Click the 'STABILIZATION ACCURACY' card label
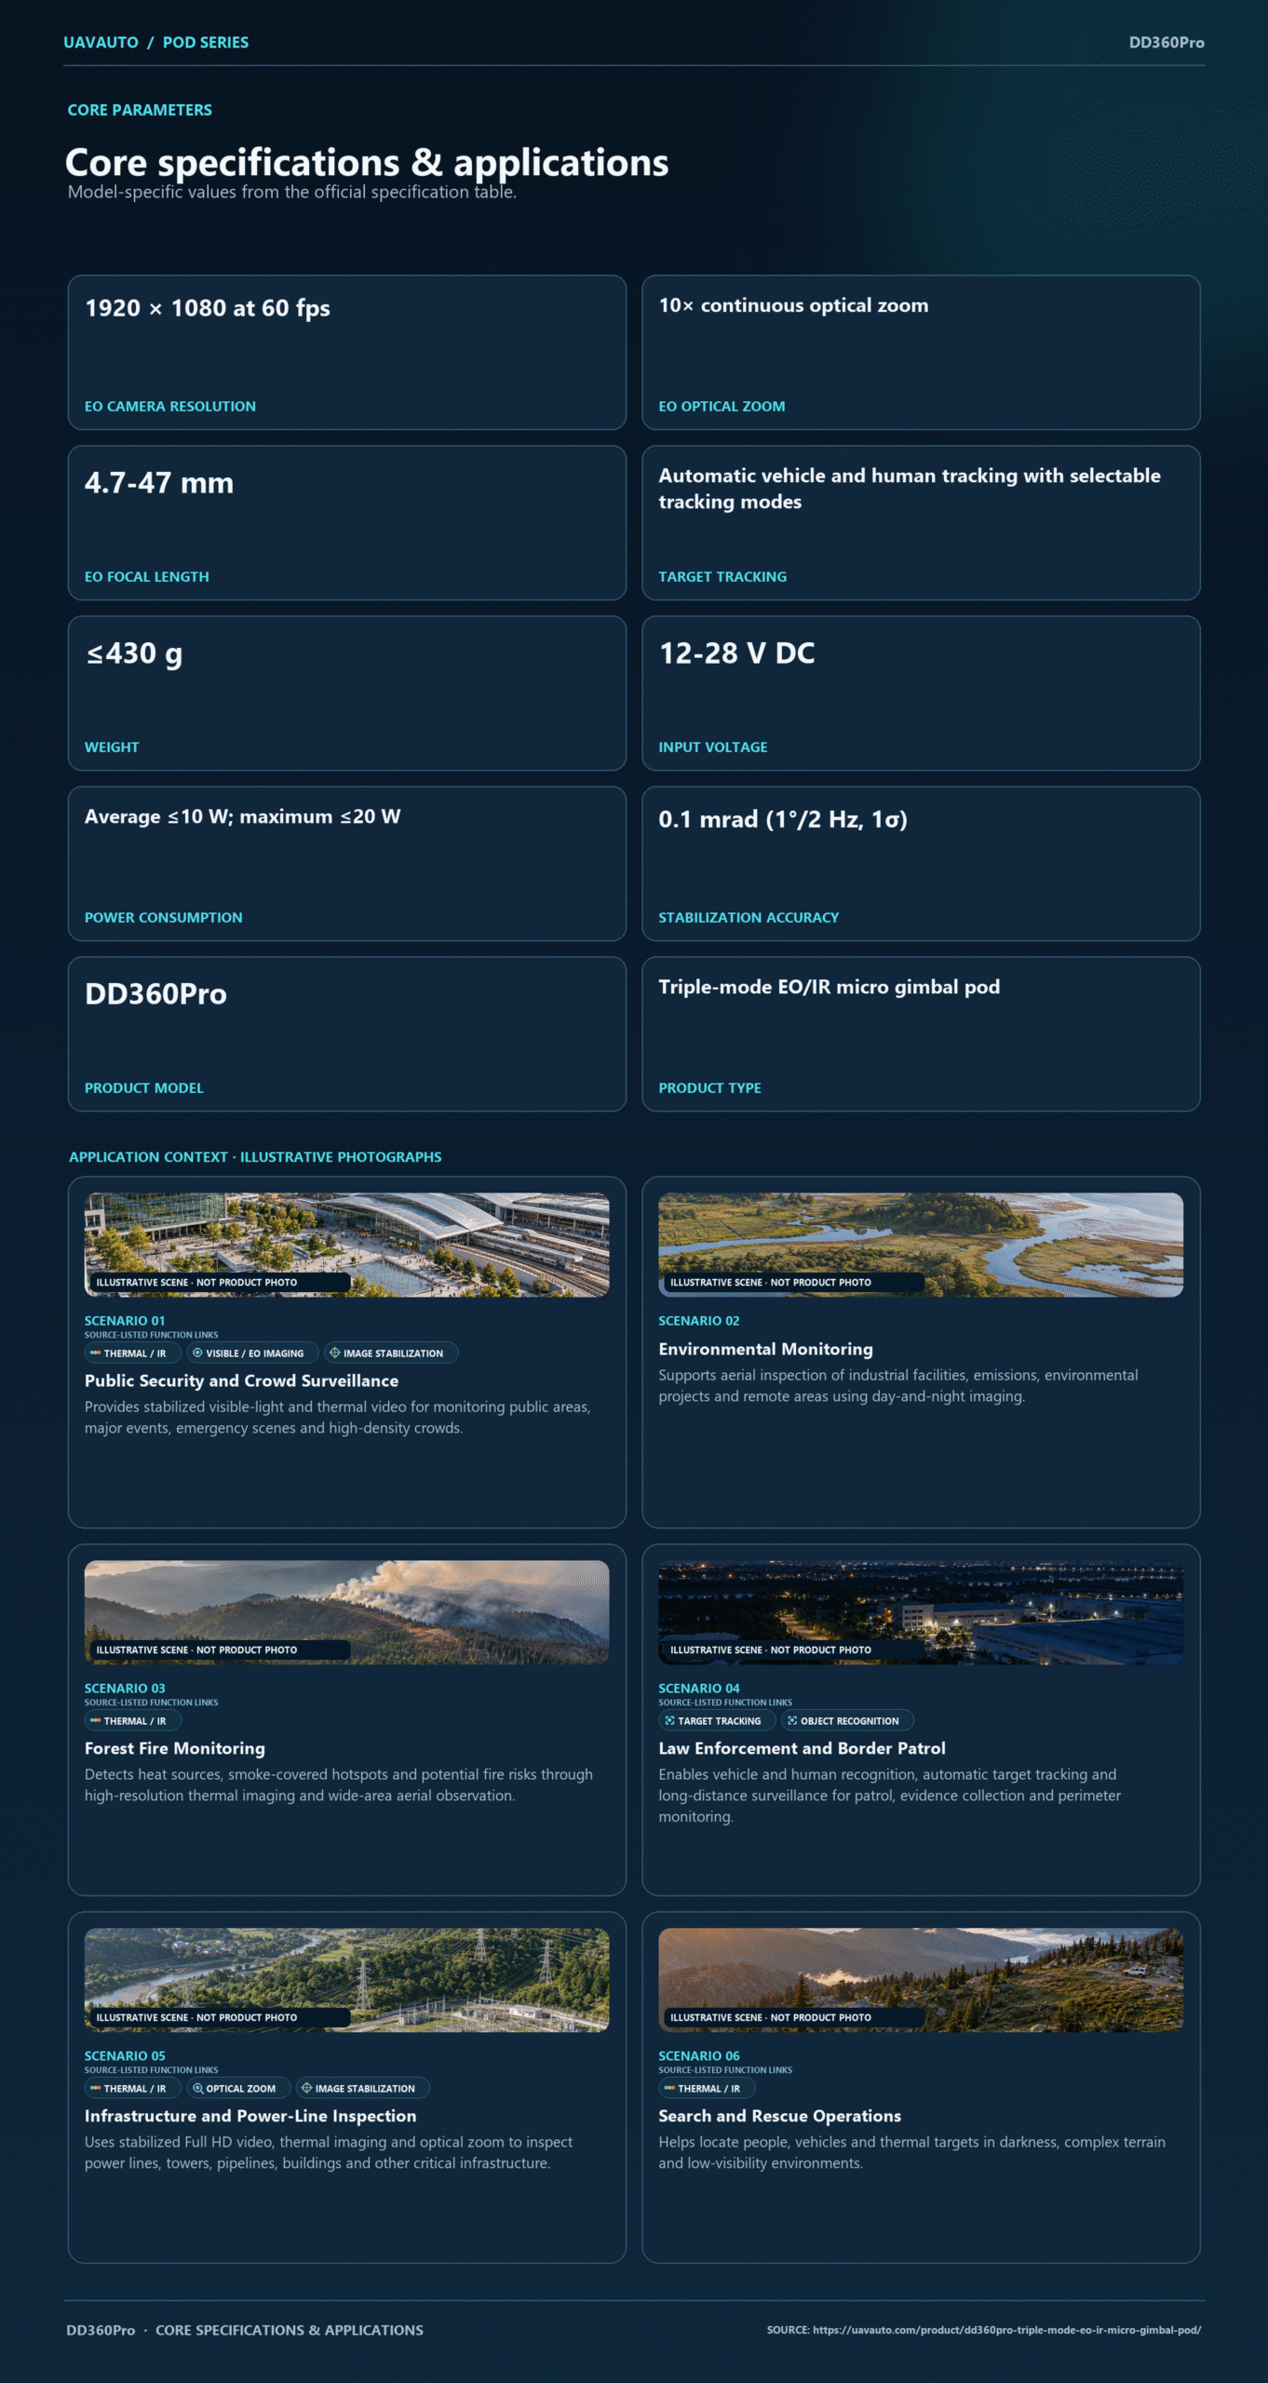The height and width of the screenshot is (2383, 1268). click(749, 918)
